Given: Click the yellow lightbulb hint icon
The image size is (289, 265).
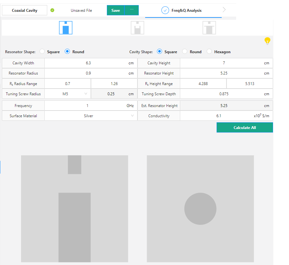Looking at the screenshot, I should (267, 41).
